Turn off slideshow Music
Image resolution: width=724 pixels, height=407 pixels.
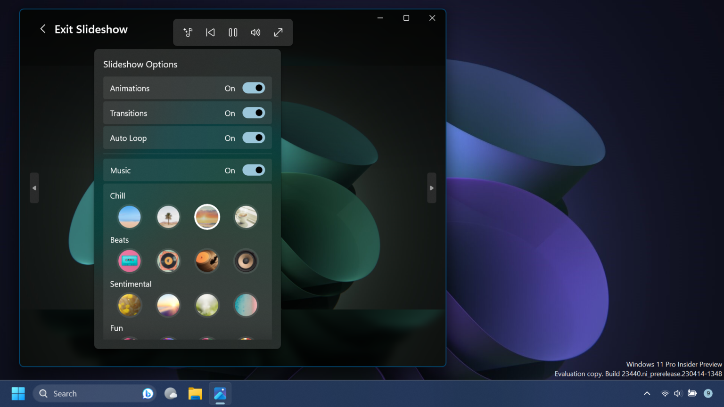[x=254, y=170]
